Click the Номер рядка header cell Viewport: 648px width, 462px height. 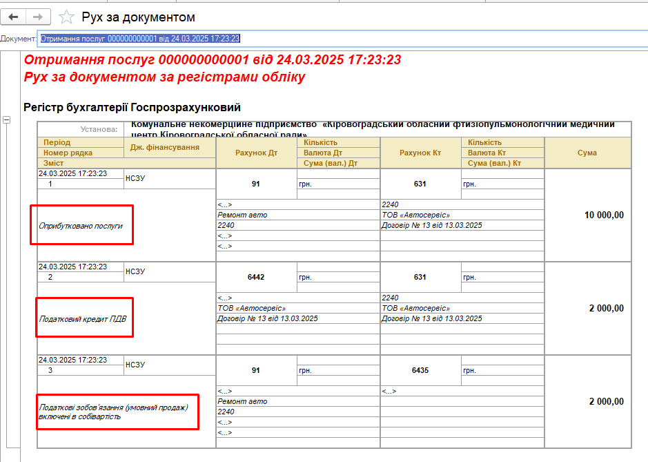[x=68, y=153]
